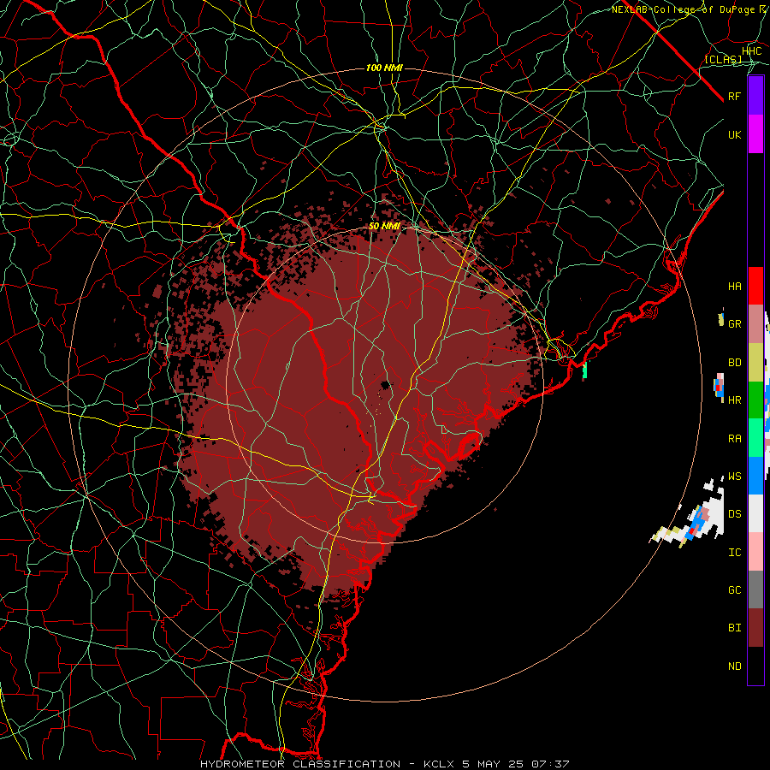This screenshot has height=770, width=770.
Task: Click the 100 NMI range ring label
Action: pyautogui.click(x=384, y=68)
